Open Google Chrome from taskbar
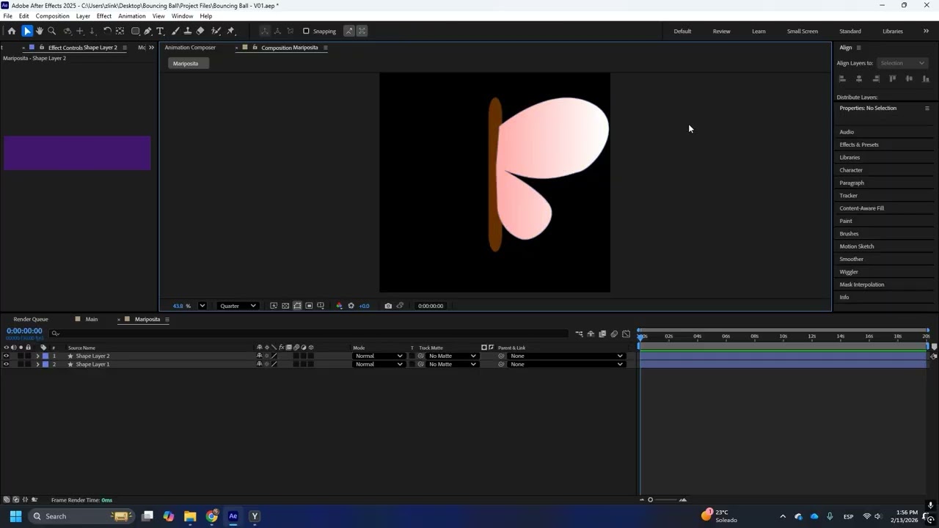939x528 pixels. point(212,516)
